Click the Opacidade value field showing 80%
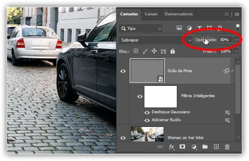 click(x=225, y=39)
